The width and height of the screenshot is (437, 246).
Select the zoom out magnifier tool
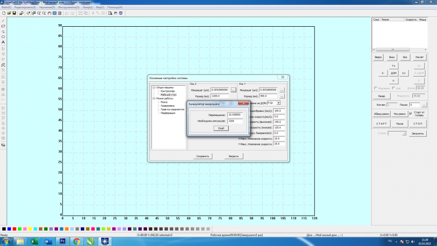tap(44, 13)
